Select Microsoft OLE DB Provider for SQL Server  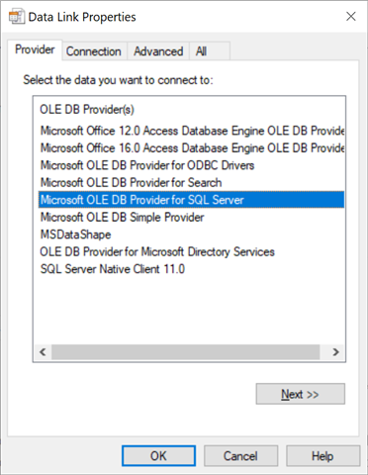[x=192, y=200]
